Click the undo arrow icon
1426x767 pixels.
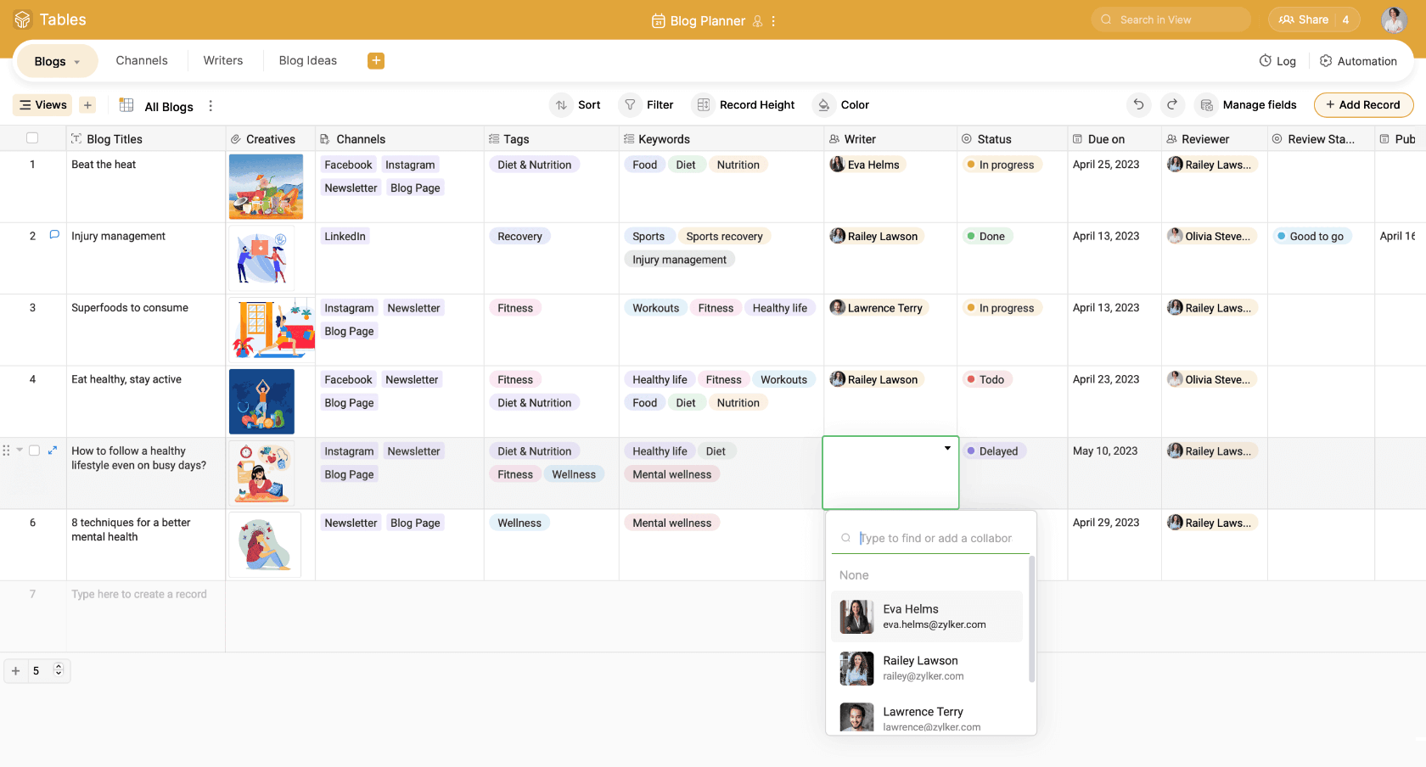pyautogui.click(x=1138, y=104)
